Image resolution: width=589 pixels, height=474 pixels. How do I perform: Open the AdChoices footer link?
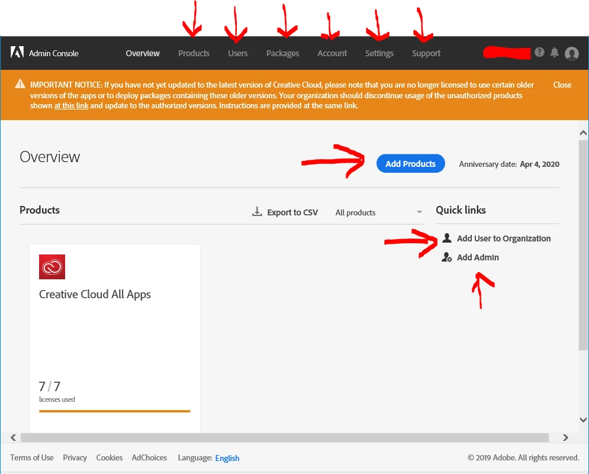point(149,457)
